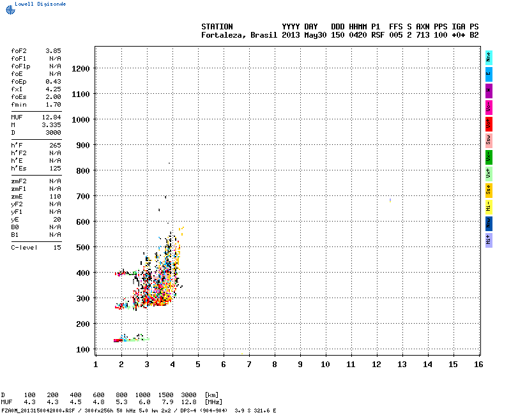Click the cyan Nne legend swatch
The height and width of the screenshot is (415, 511).
pos(489,57)
